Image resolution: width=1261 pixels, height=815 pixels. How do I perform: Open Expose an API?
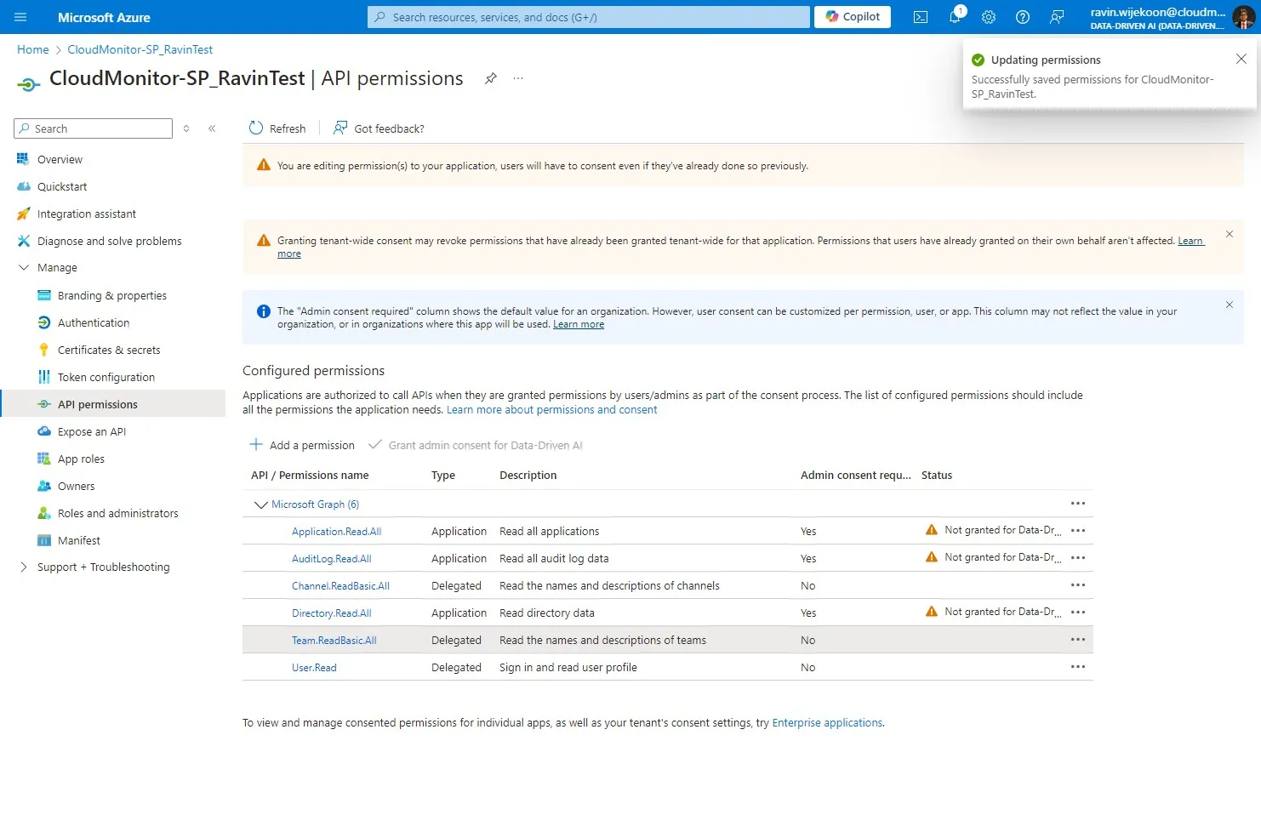pos(92,431)
